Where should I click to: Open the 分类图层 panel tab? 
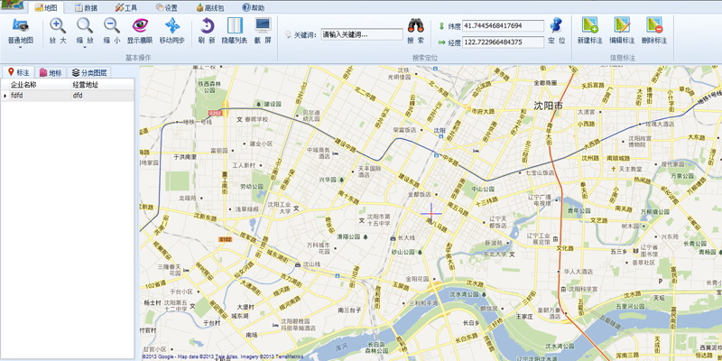[x=88, y=72]
